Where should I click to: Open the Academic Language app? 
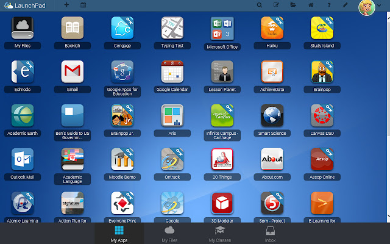[x=73, y=159]
